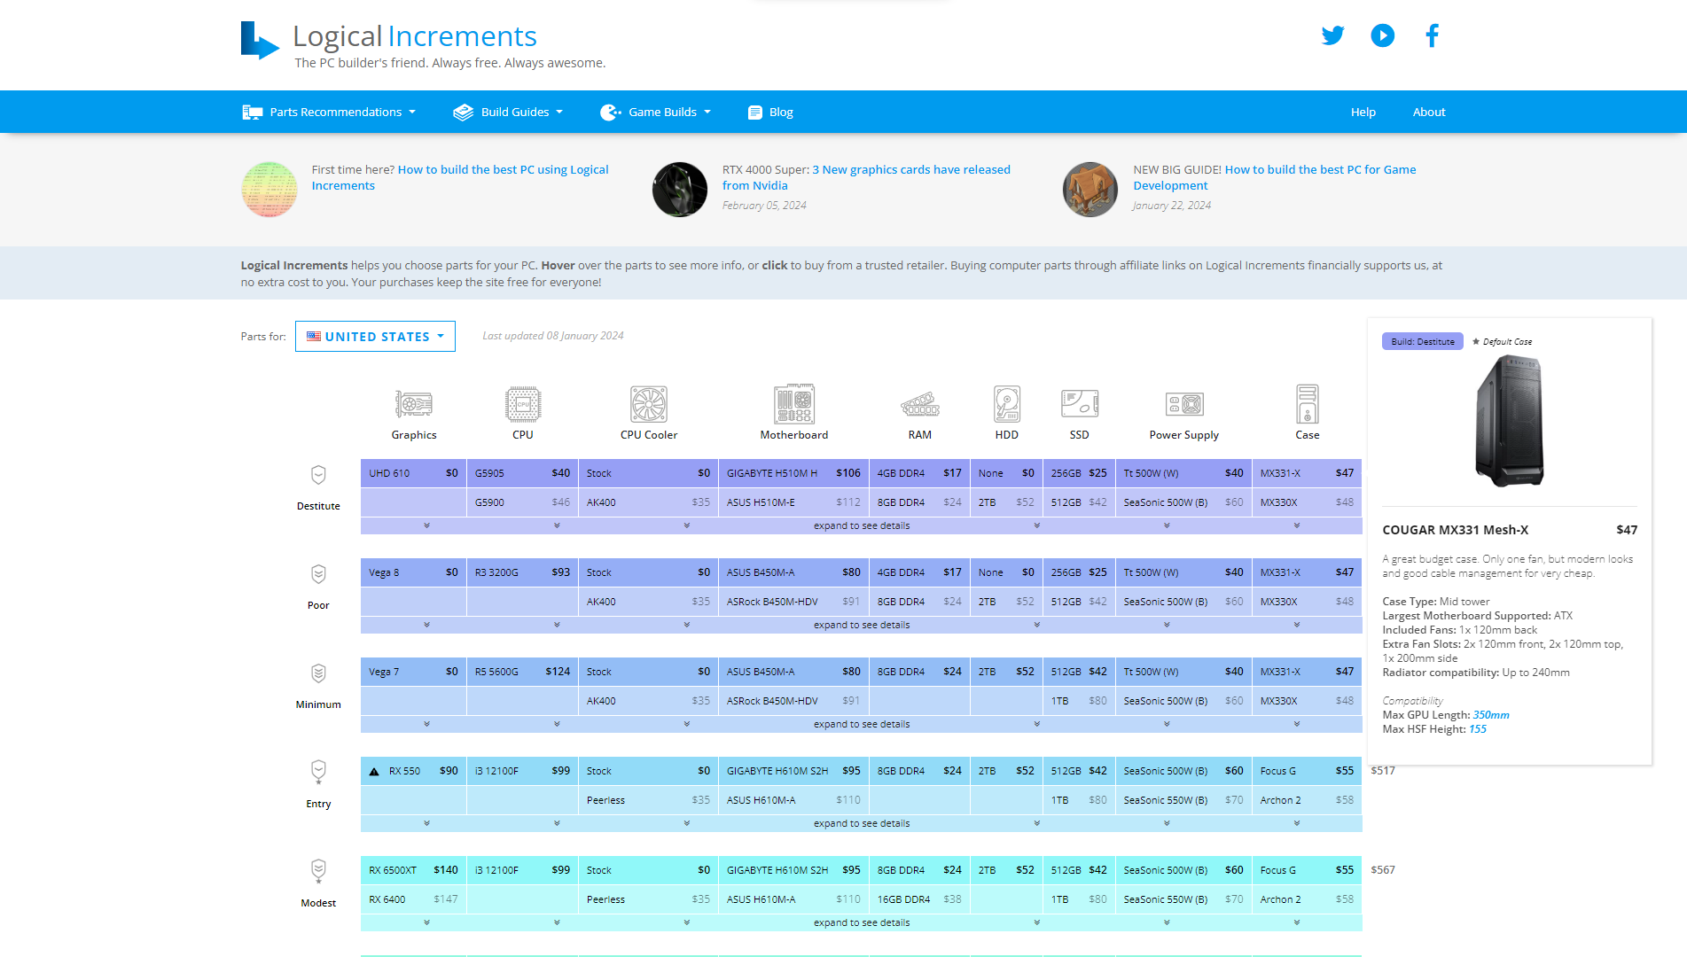
Task: Open the Parts Recommendations menu
Action: point(329,113)
